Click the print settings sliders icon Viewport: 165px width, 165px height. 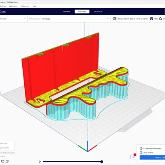click(115, 19)
